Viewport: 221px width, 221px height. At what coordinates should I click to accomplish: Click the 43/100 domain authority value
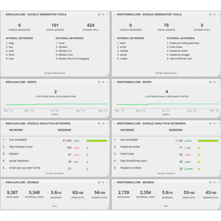click(x=211, y=192)
